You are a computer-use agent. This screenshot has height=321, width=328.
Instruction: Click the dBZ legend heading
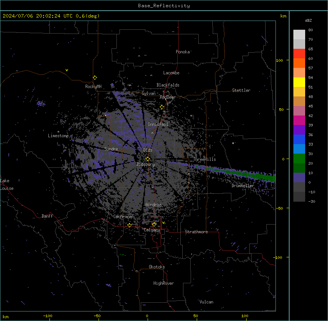[x=308, y=21]
